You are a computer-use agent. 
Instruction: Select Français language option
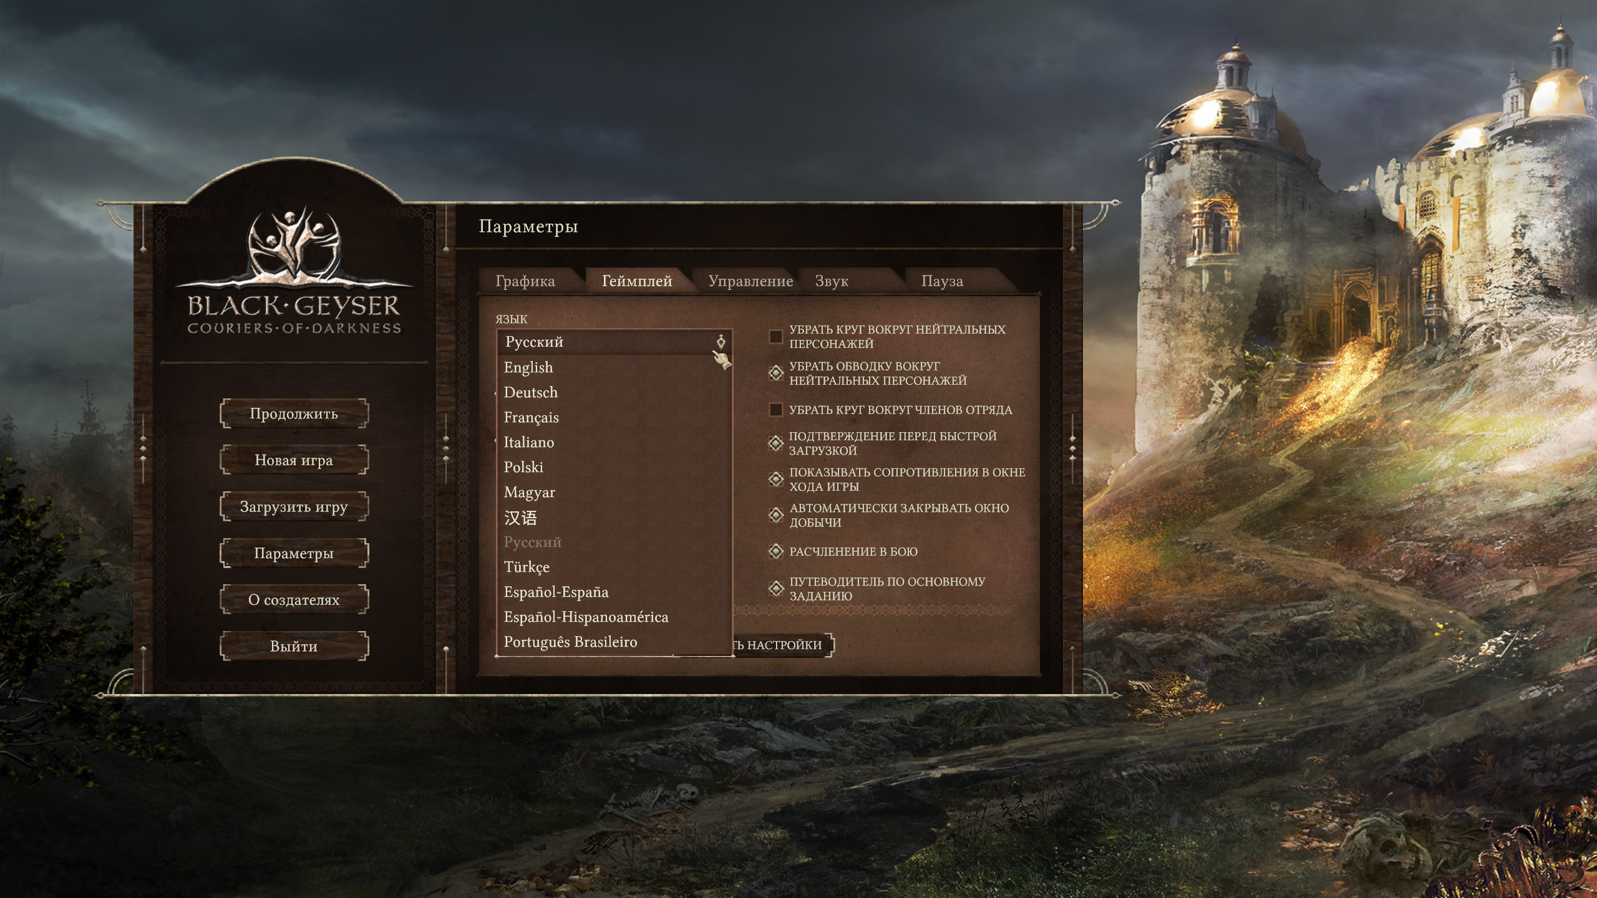pos(614,417)
